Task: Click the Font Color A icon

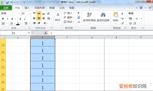Action: [x=18, y=24]
